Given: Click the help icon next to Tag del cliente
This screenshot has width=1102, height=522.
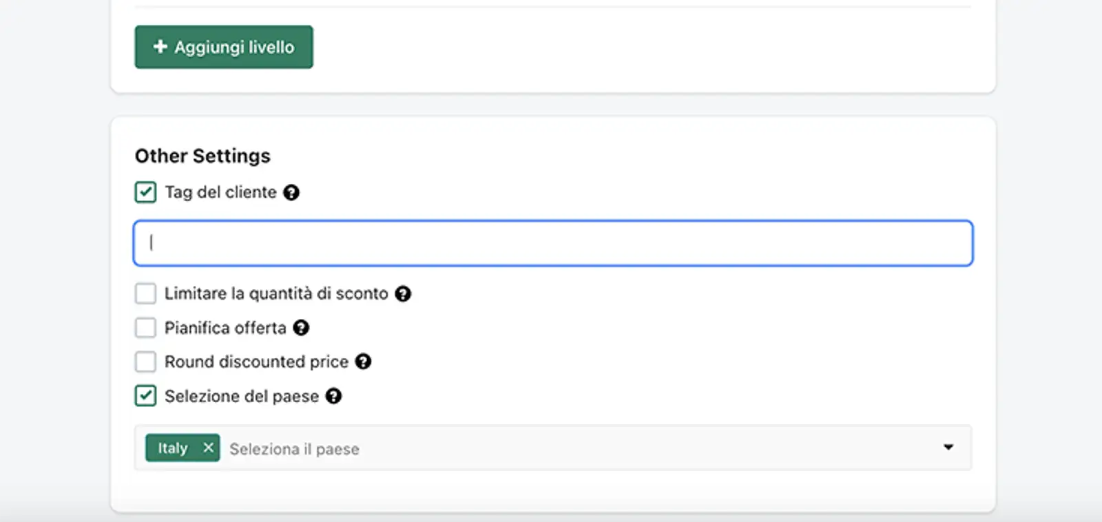Looking at the screenshot, I should coord(291,193).
